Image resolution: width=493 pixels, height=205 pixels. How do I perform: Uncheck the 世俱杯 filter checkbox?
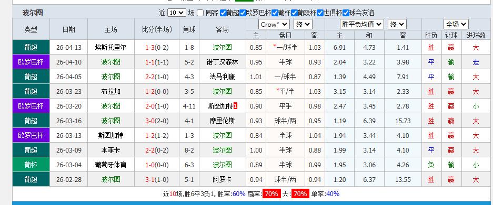click(320, 13)
